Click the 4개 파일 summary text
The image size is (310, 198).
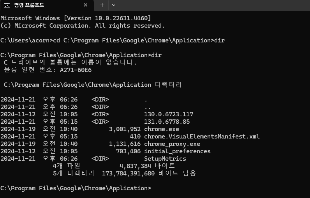coord(67,166)
